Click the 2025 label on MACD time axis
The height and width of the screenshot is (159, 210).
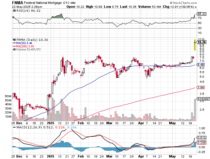(50, 156)
